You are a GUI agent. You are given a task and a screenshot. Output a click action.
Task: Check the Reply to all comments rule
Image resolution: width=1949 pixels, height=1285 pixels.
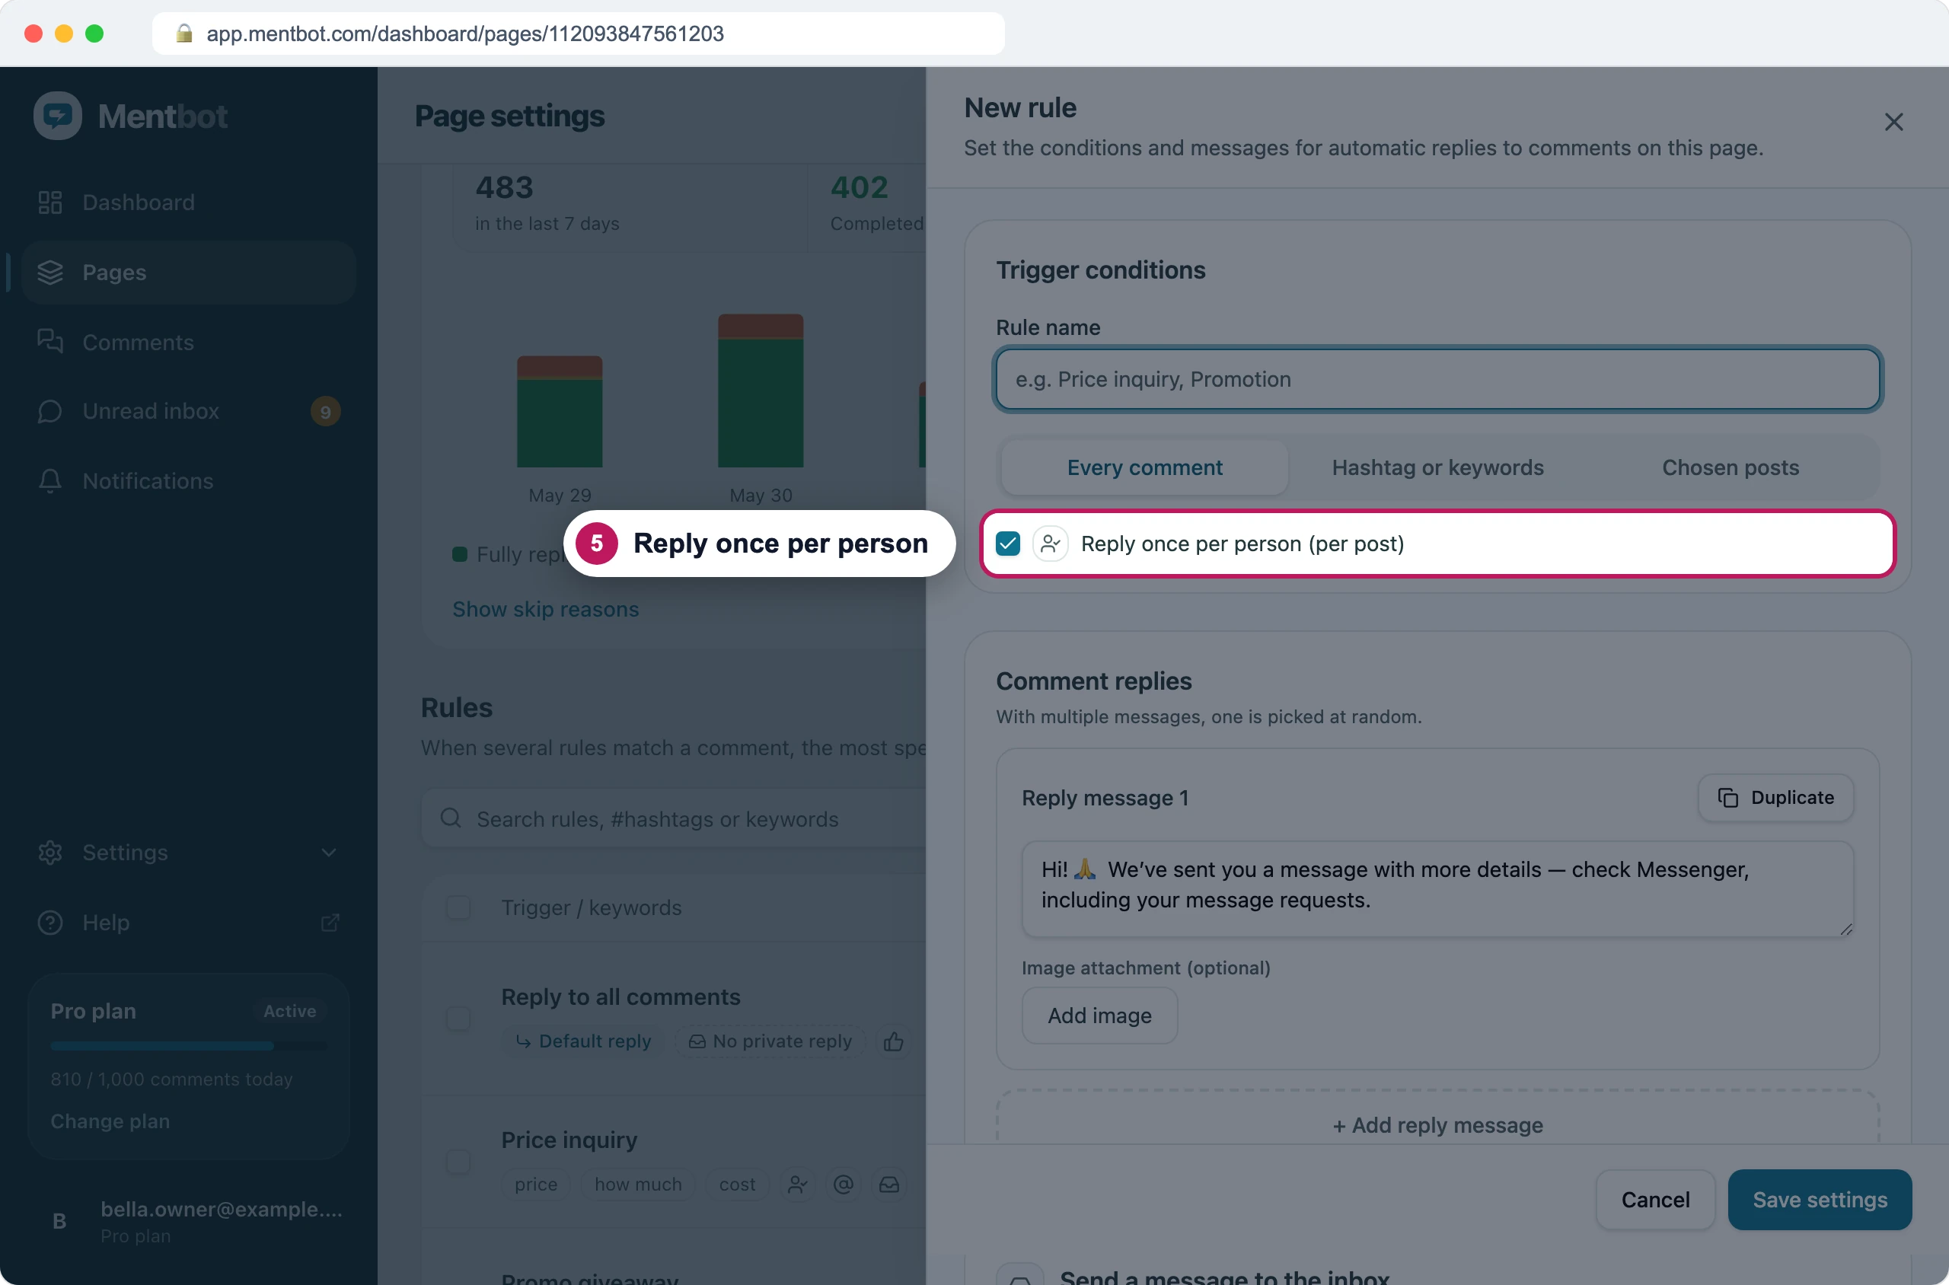[x=458, y=1019]
